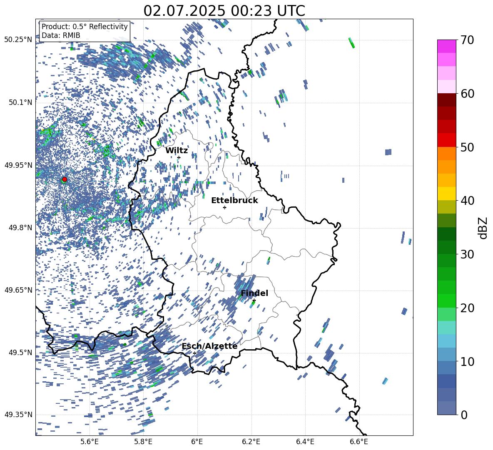Click the 6°E longitude label
This screenshot has width=493, height=450.
tap(197, 442)
